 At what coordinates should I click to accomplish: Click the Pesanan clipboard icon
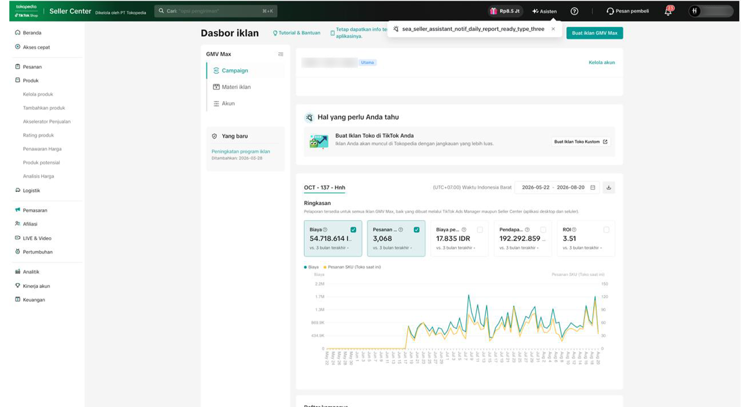tap(18, 67)
